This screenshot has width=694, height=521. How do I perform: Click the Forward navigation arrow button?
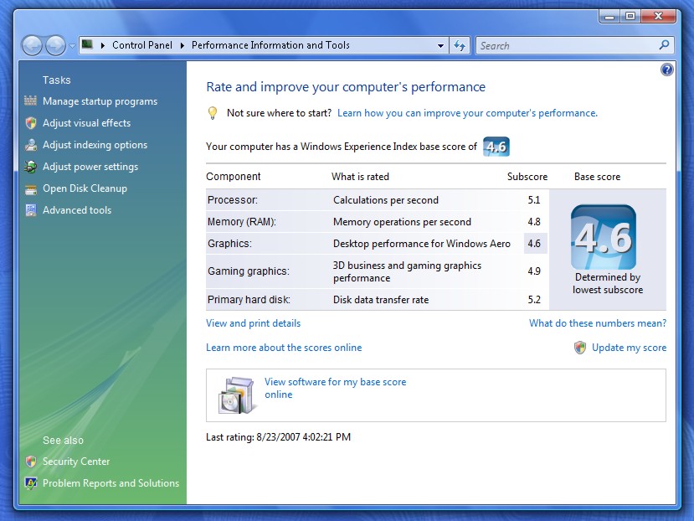click(x=55, y=45)
